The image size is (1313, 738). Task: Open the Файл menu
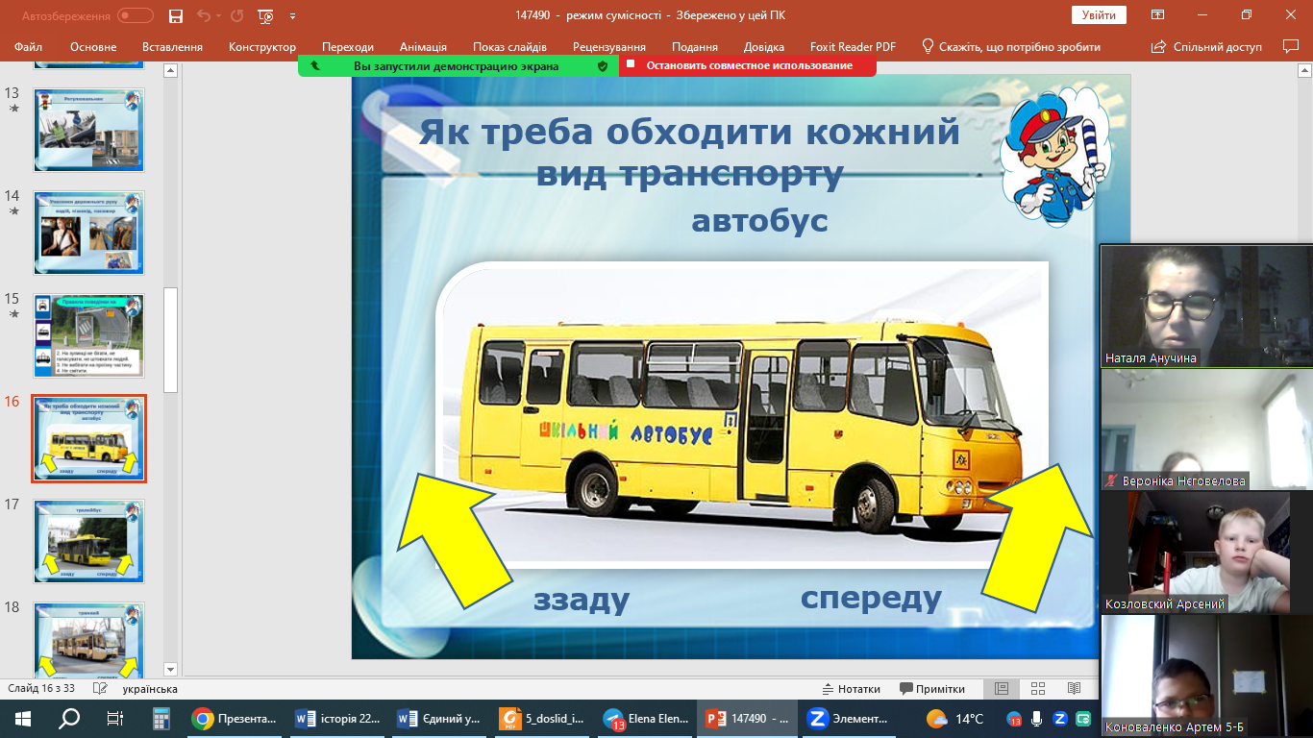click(29, 46)
